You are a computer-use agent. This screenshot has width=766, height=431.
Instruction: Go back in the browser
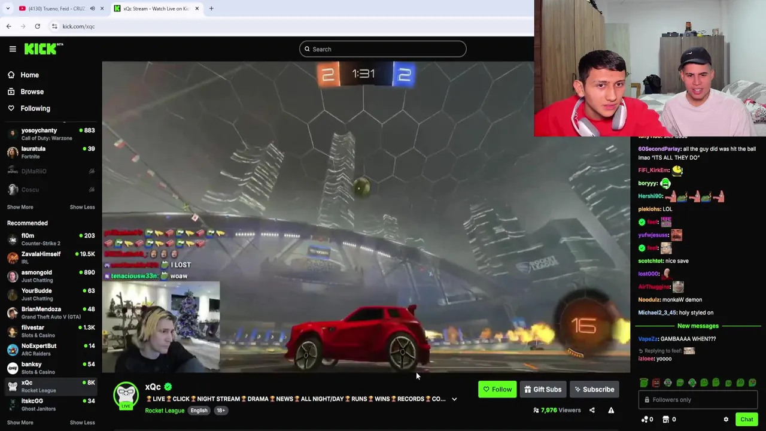pyautogui.click(x=8, y=26)
